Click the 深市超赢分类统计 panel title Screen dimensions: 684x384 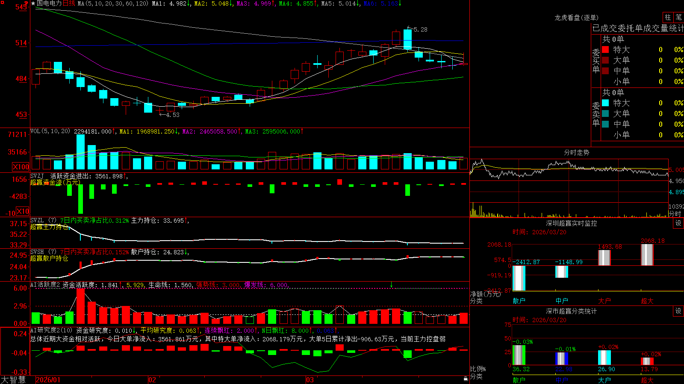[x=572, y=311]
